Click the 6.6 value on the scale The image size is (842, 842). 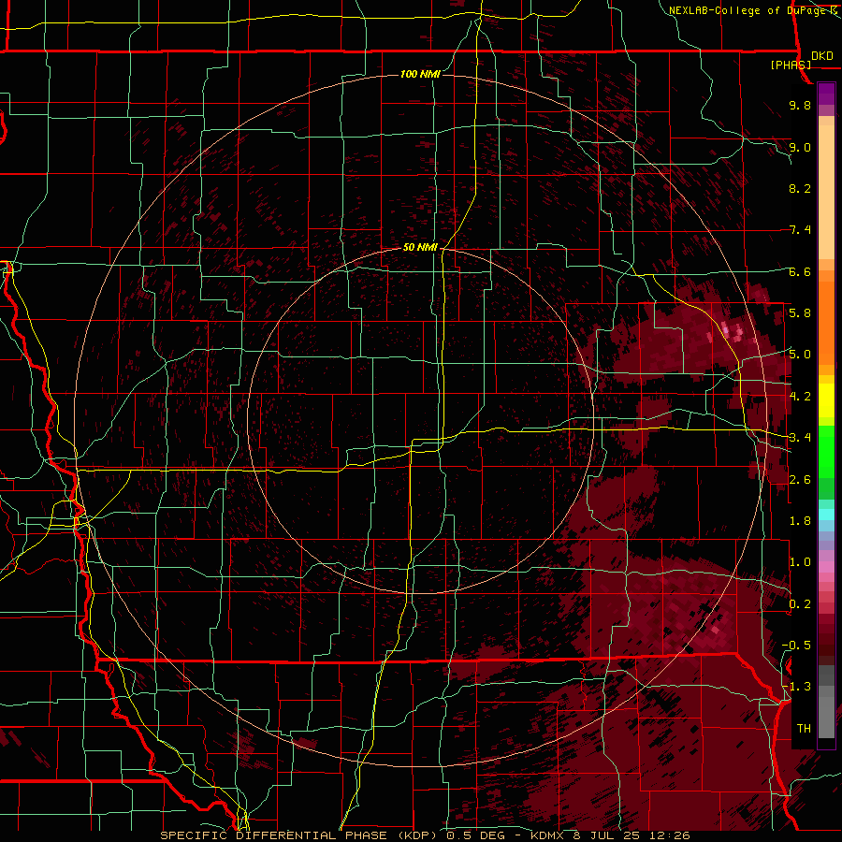pos(800,271)
